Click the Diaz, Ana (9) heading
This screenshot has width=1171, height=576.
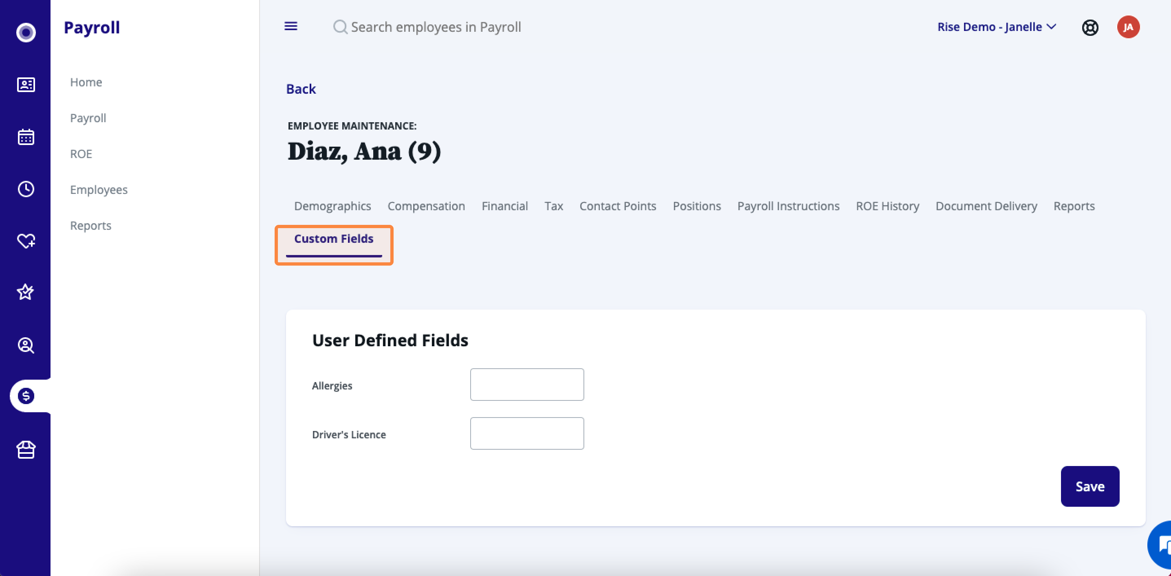(364, 152)
